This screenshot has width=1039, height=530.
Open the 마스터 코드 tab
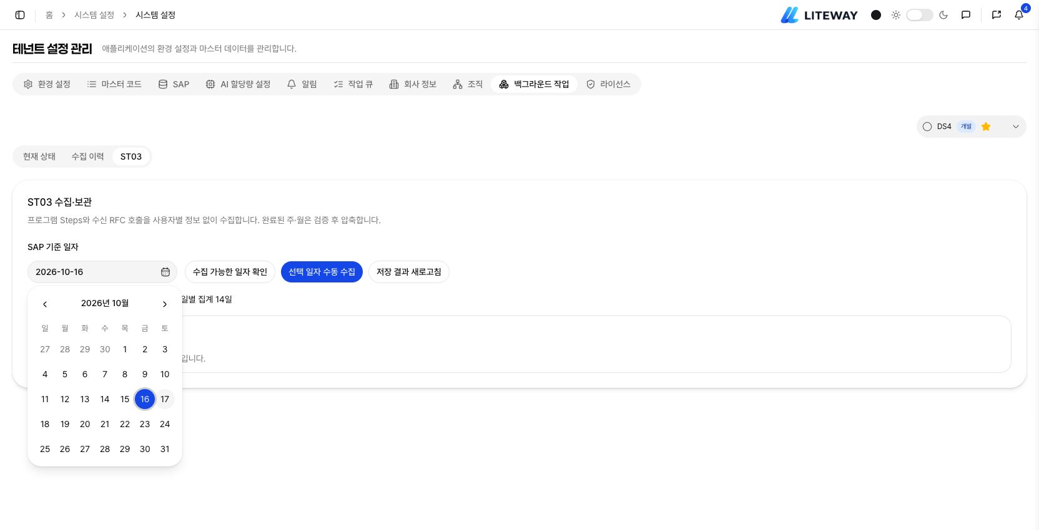click(114, 84)
